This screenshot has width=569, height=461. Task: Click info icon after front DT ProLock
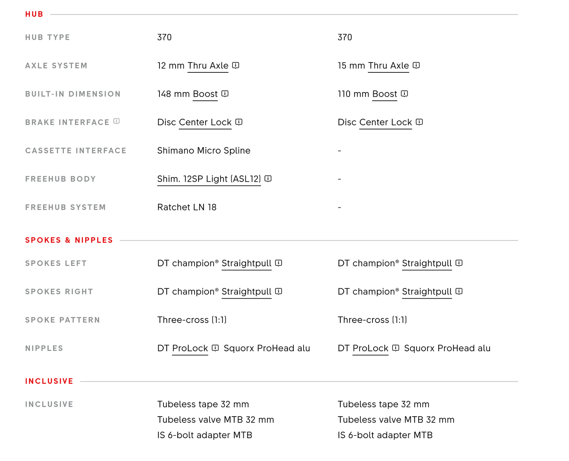[396, 348]
